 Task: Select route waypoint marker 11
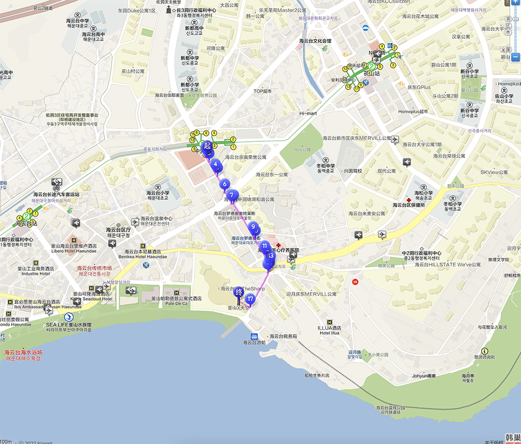264,246
